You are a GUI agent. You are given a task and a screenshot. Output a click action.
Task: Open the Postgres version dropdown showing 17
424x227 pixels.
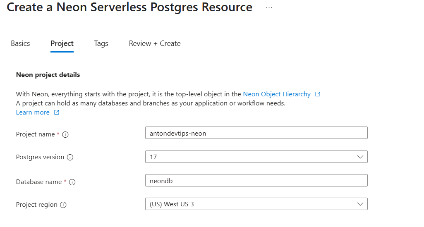coord(256,157)
